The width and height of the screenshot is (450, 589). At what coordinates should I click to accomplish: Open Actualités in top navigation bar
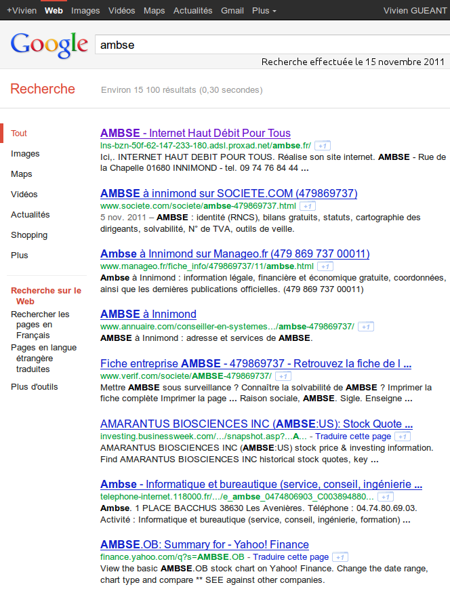click(x=192, y=11)
